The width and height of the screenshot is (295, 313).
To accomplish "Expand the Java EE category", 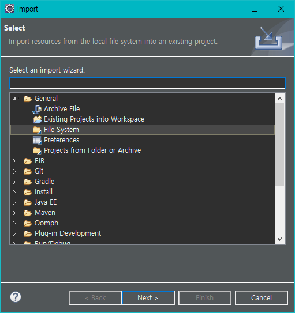I will (14, 202).
